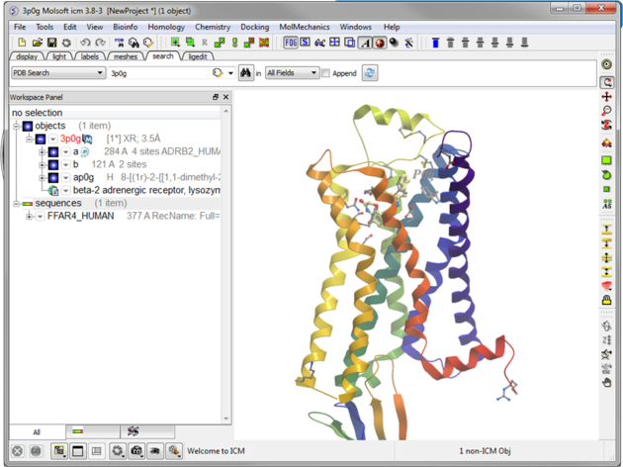Click the red sphere color icon in toolbar
The height and width of the screenshot is (467, 623).
380,43
